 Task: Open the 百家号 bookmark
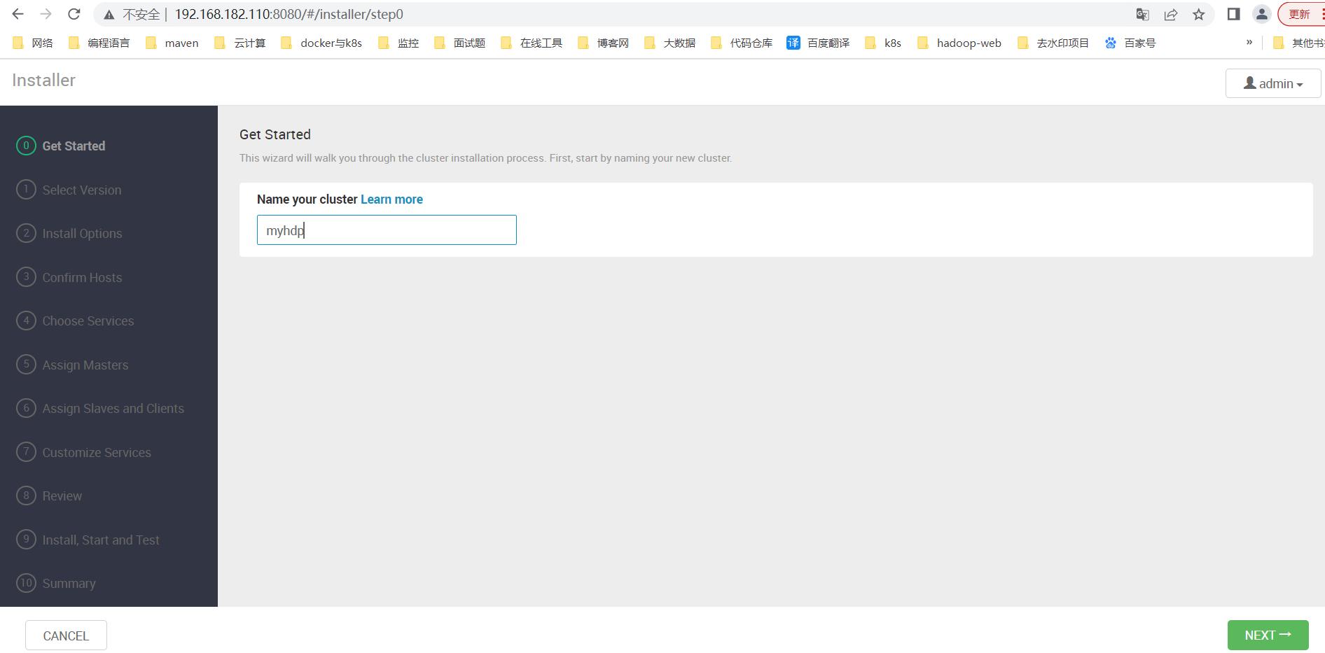(1130, 43)
